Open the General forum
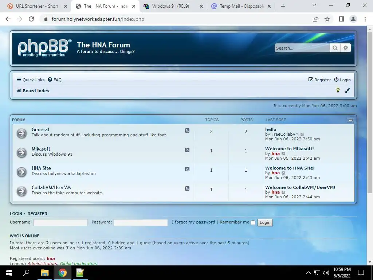The height and width of the screenshot is (280, 373). (x=40, y=129)
